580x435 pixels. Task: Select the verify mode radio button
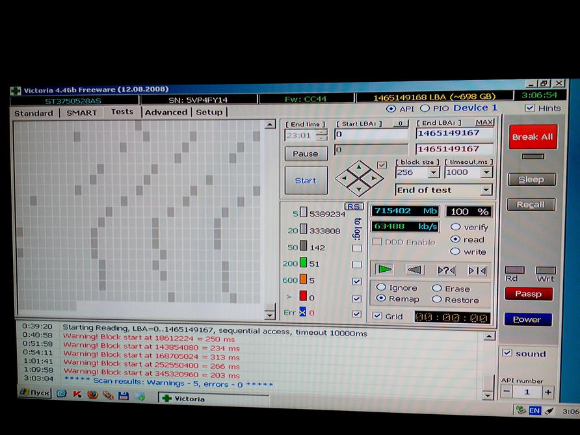(x=455, y=227)
